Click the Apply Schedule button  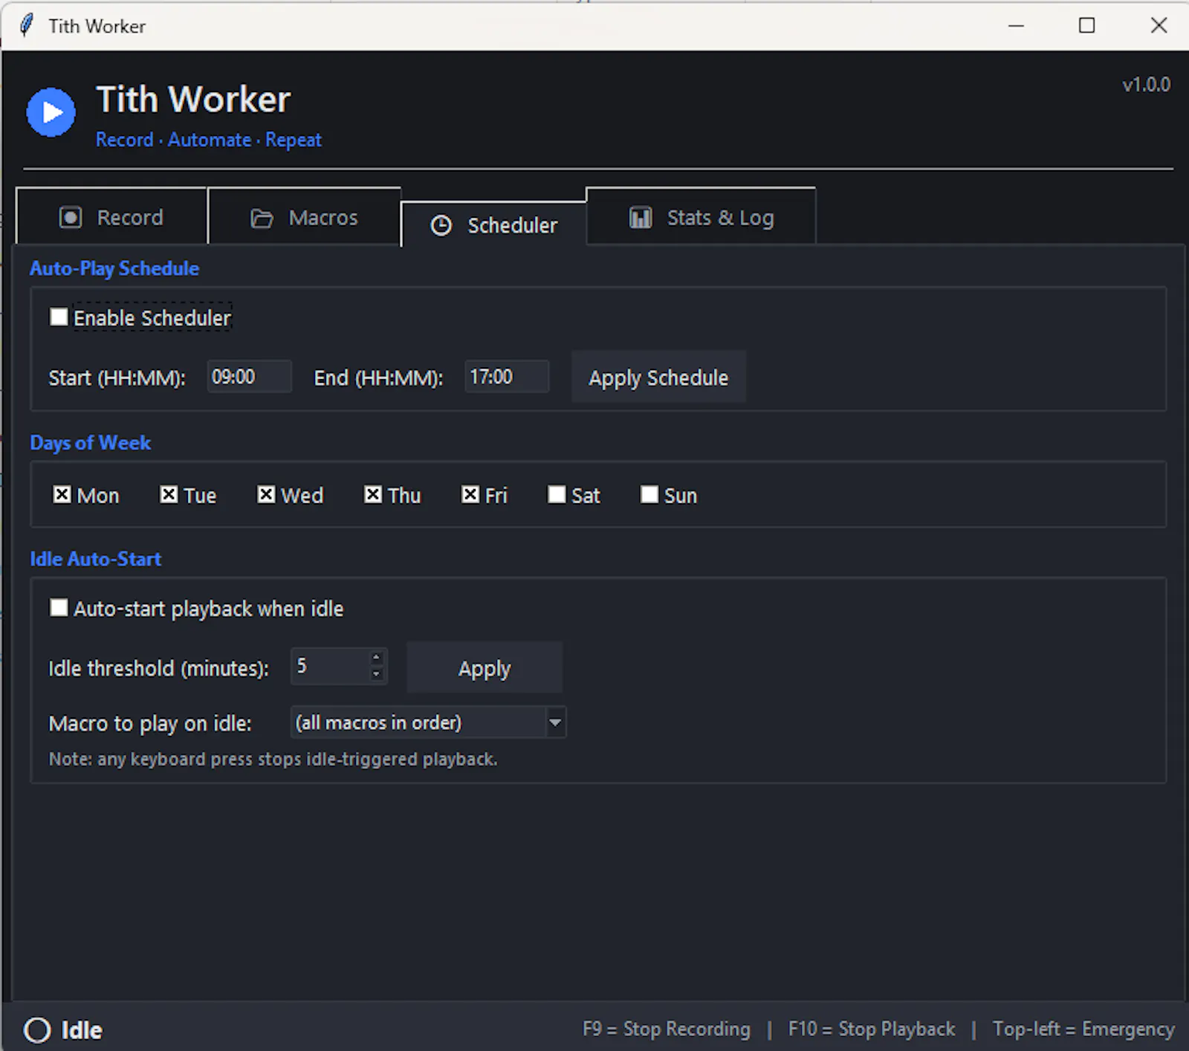658,377
